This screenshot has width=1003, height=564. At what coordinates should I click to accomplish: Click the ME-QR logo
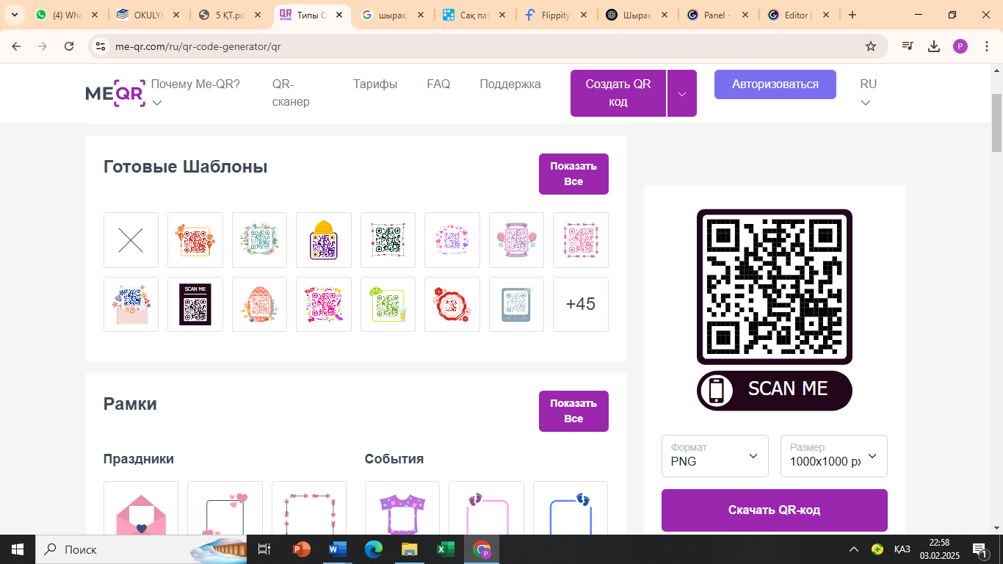coord(115,93)
